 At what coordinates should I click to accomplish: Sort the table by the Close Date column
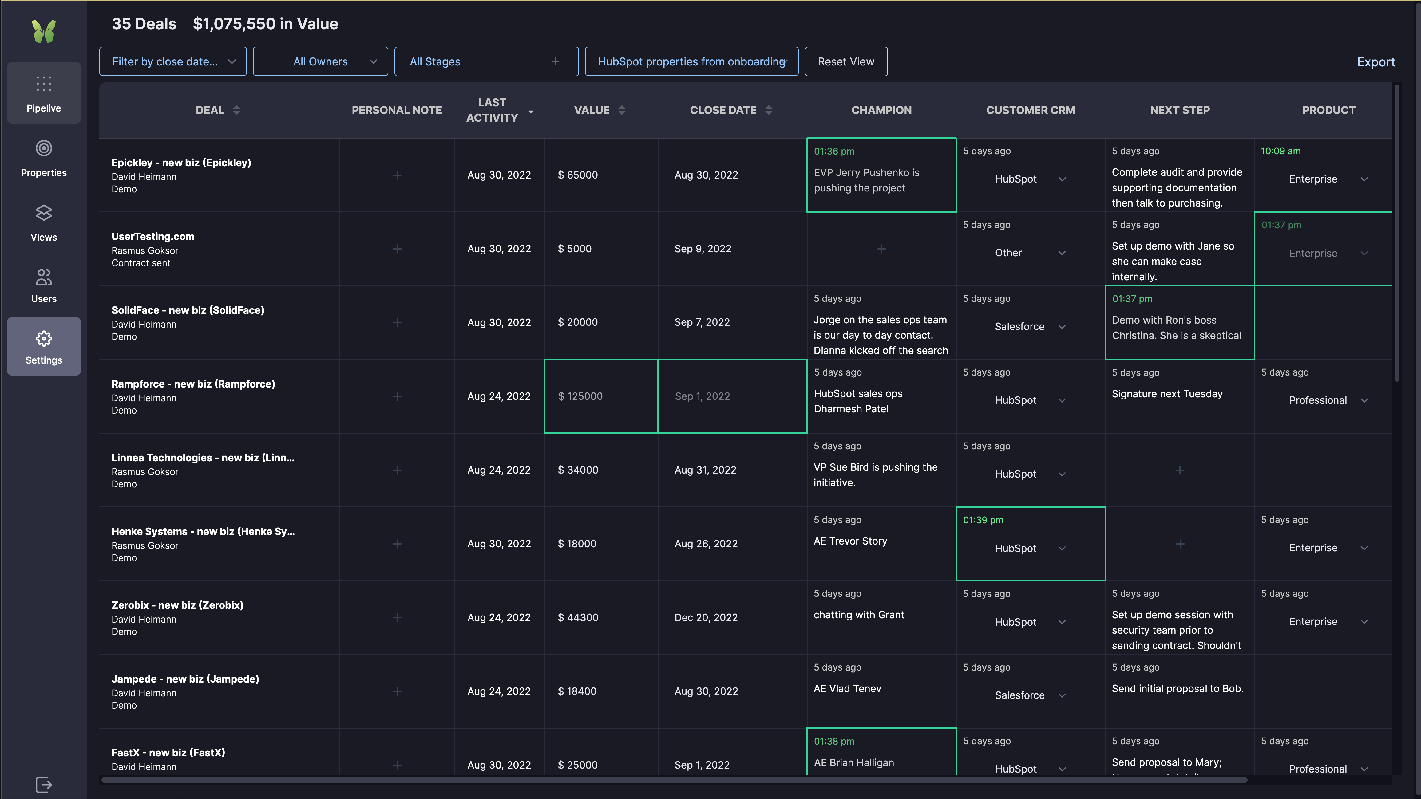pos(768,110)
